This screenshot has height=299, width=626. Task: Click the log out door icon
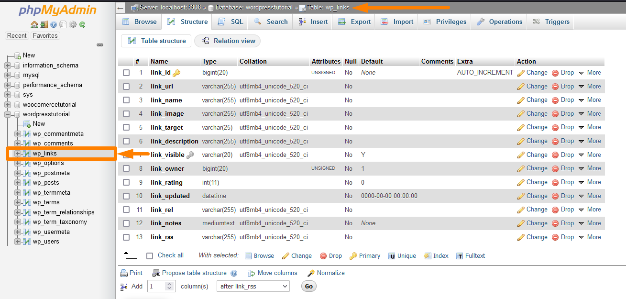pos(44,24)
